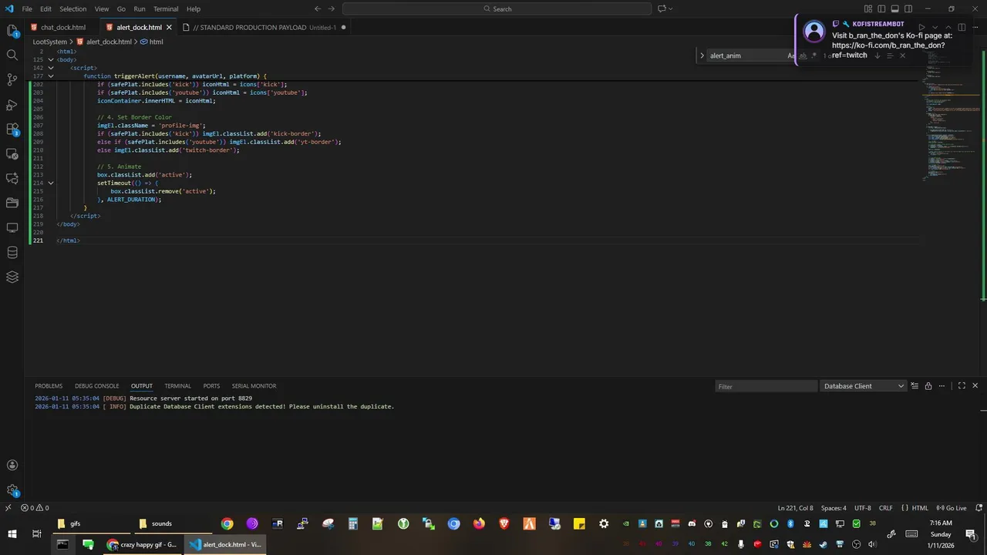Toggle Match Case in find widget

click(791, 55)
